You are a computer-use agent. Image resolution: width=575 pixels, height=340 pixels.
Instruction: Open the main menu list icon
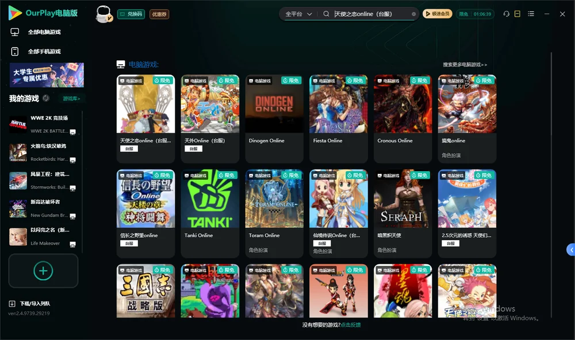tap(531, 14)
